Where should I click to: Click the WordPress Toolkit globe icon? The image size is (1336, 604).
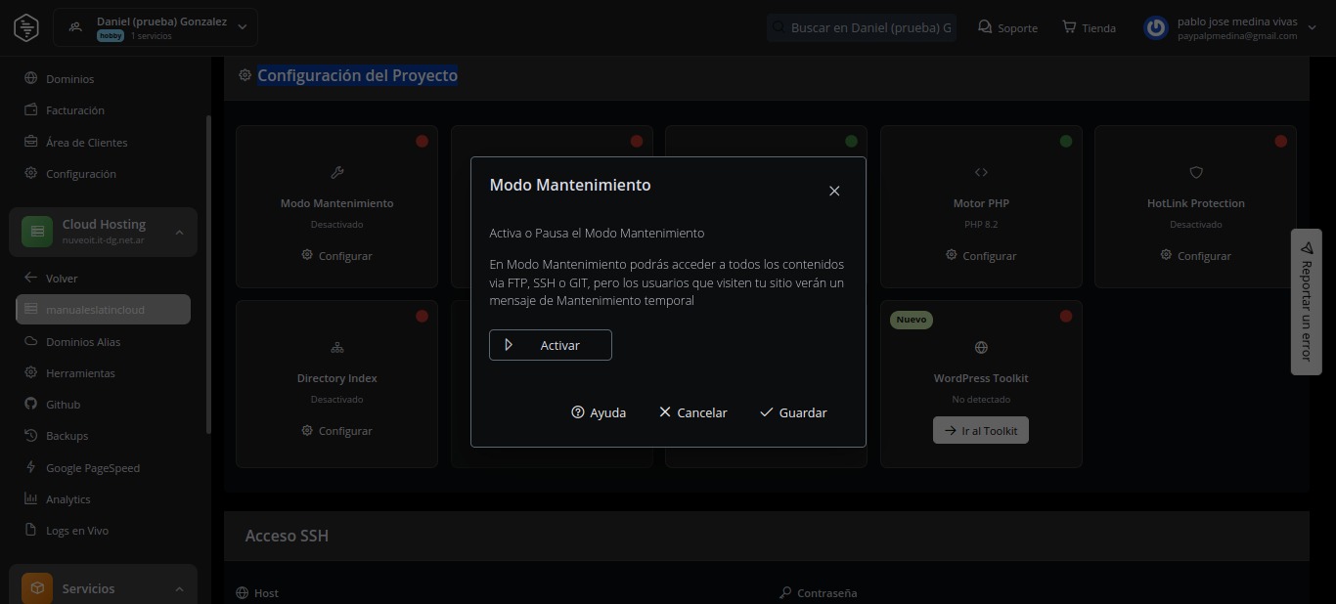(981, 347)
